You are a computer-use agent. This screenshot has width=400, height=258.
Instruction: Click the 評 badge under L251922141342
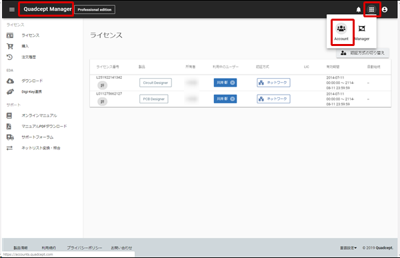point(102,85)
